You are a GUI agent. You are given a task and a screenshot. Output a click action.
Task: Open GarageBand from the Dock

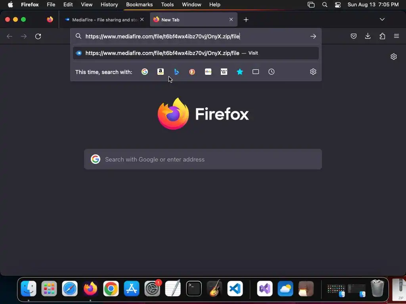(x=214, y=288)
